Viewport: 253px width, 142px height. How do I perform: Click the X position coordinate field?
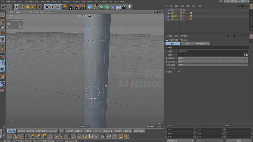tap(180, 129)
